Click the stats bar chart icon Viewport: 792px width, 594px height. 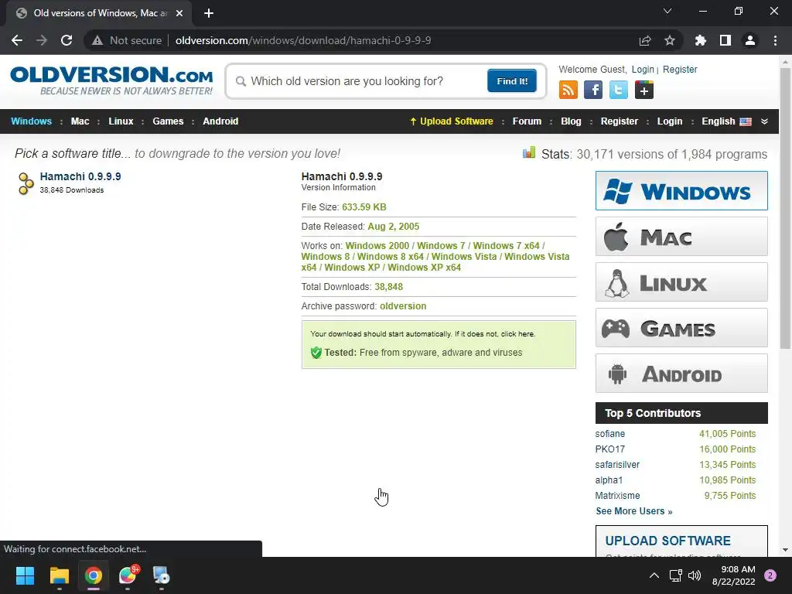tap(529, 152)
